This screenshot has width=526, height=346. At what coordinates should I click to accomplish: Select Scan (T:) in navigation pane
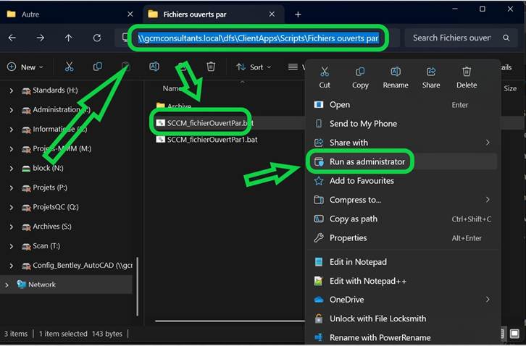[46, 246]
